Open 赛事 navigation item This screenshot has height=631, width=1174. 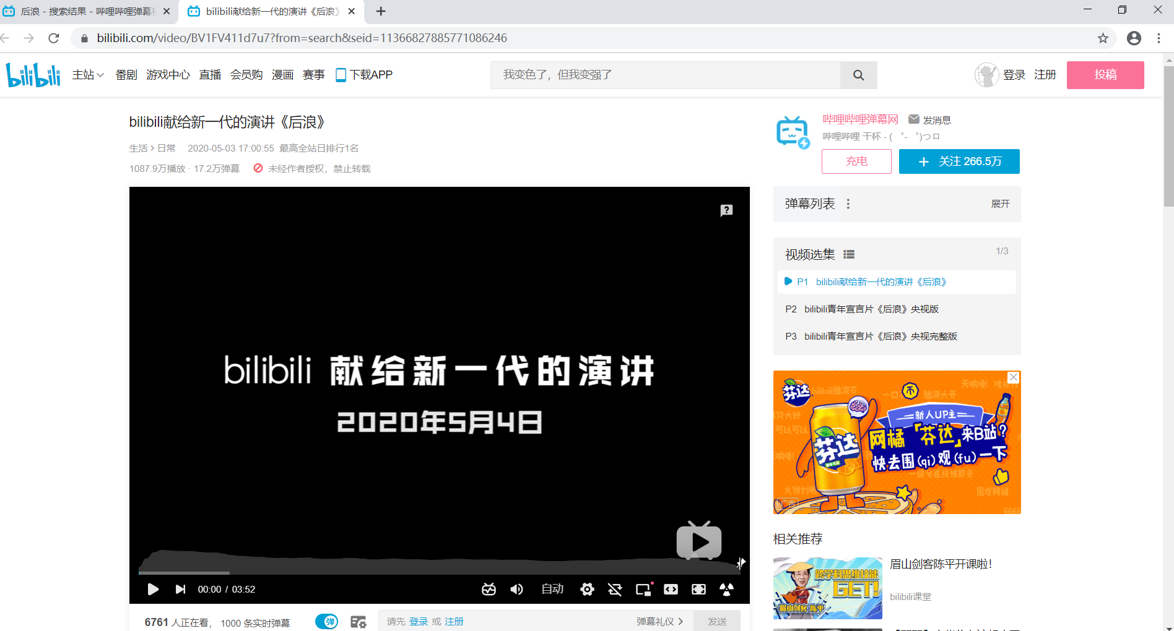(313, 75)
